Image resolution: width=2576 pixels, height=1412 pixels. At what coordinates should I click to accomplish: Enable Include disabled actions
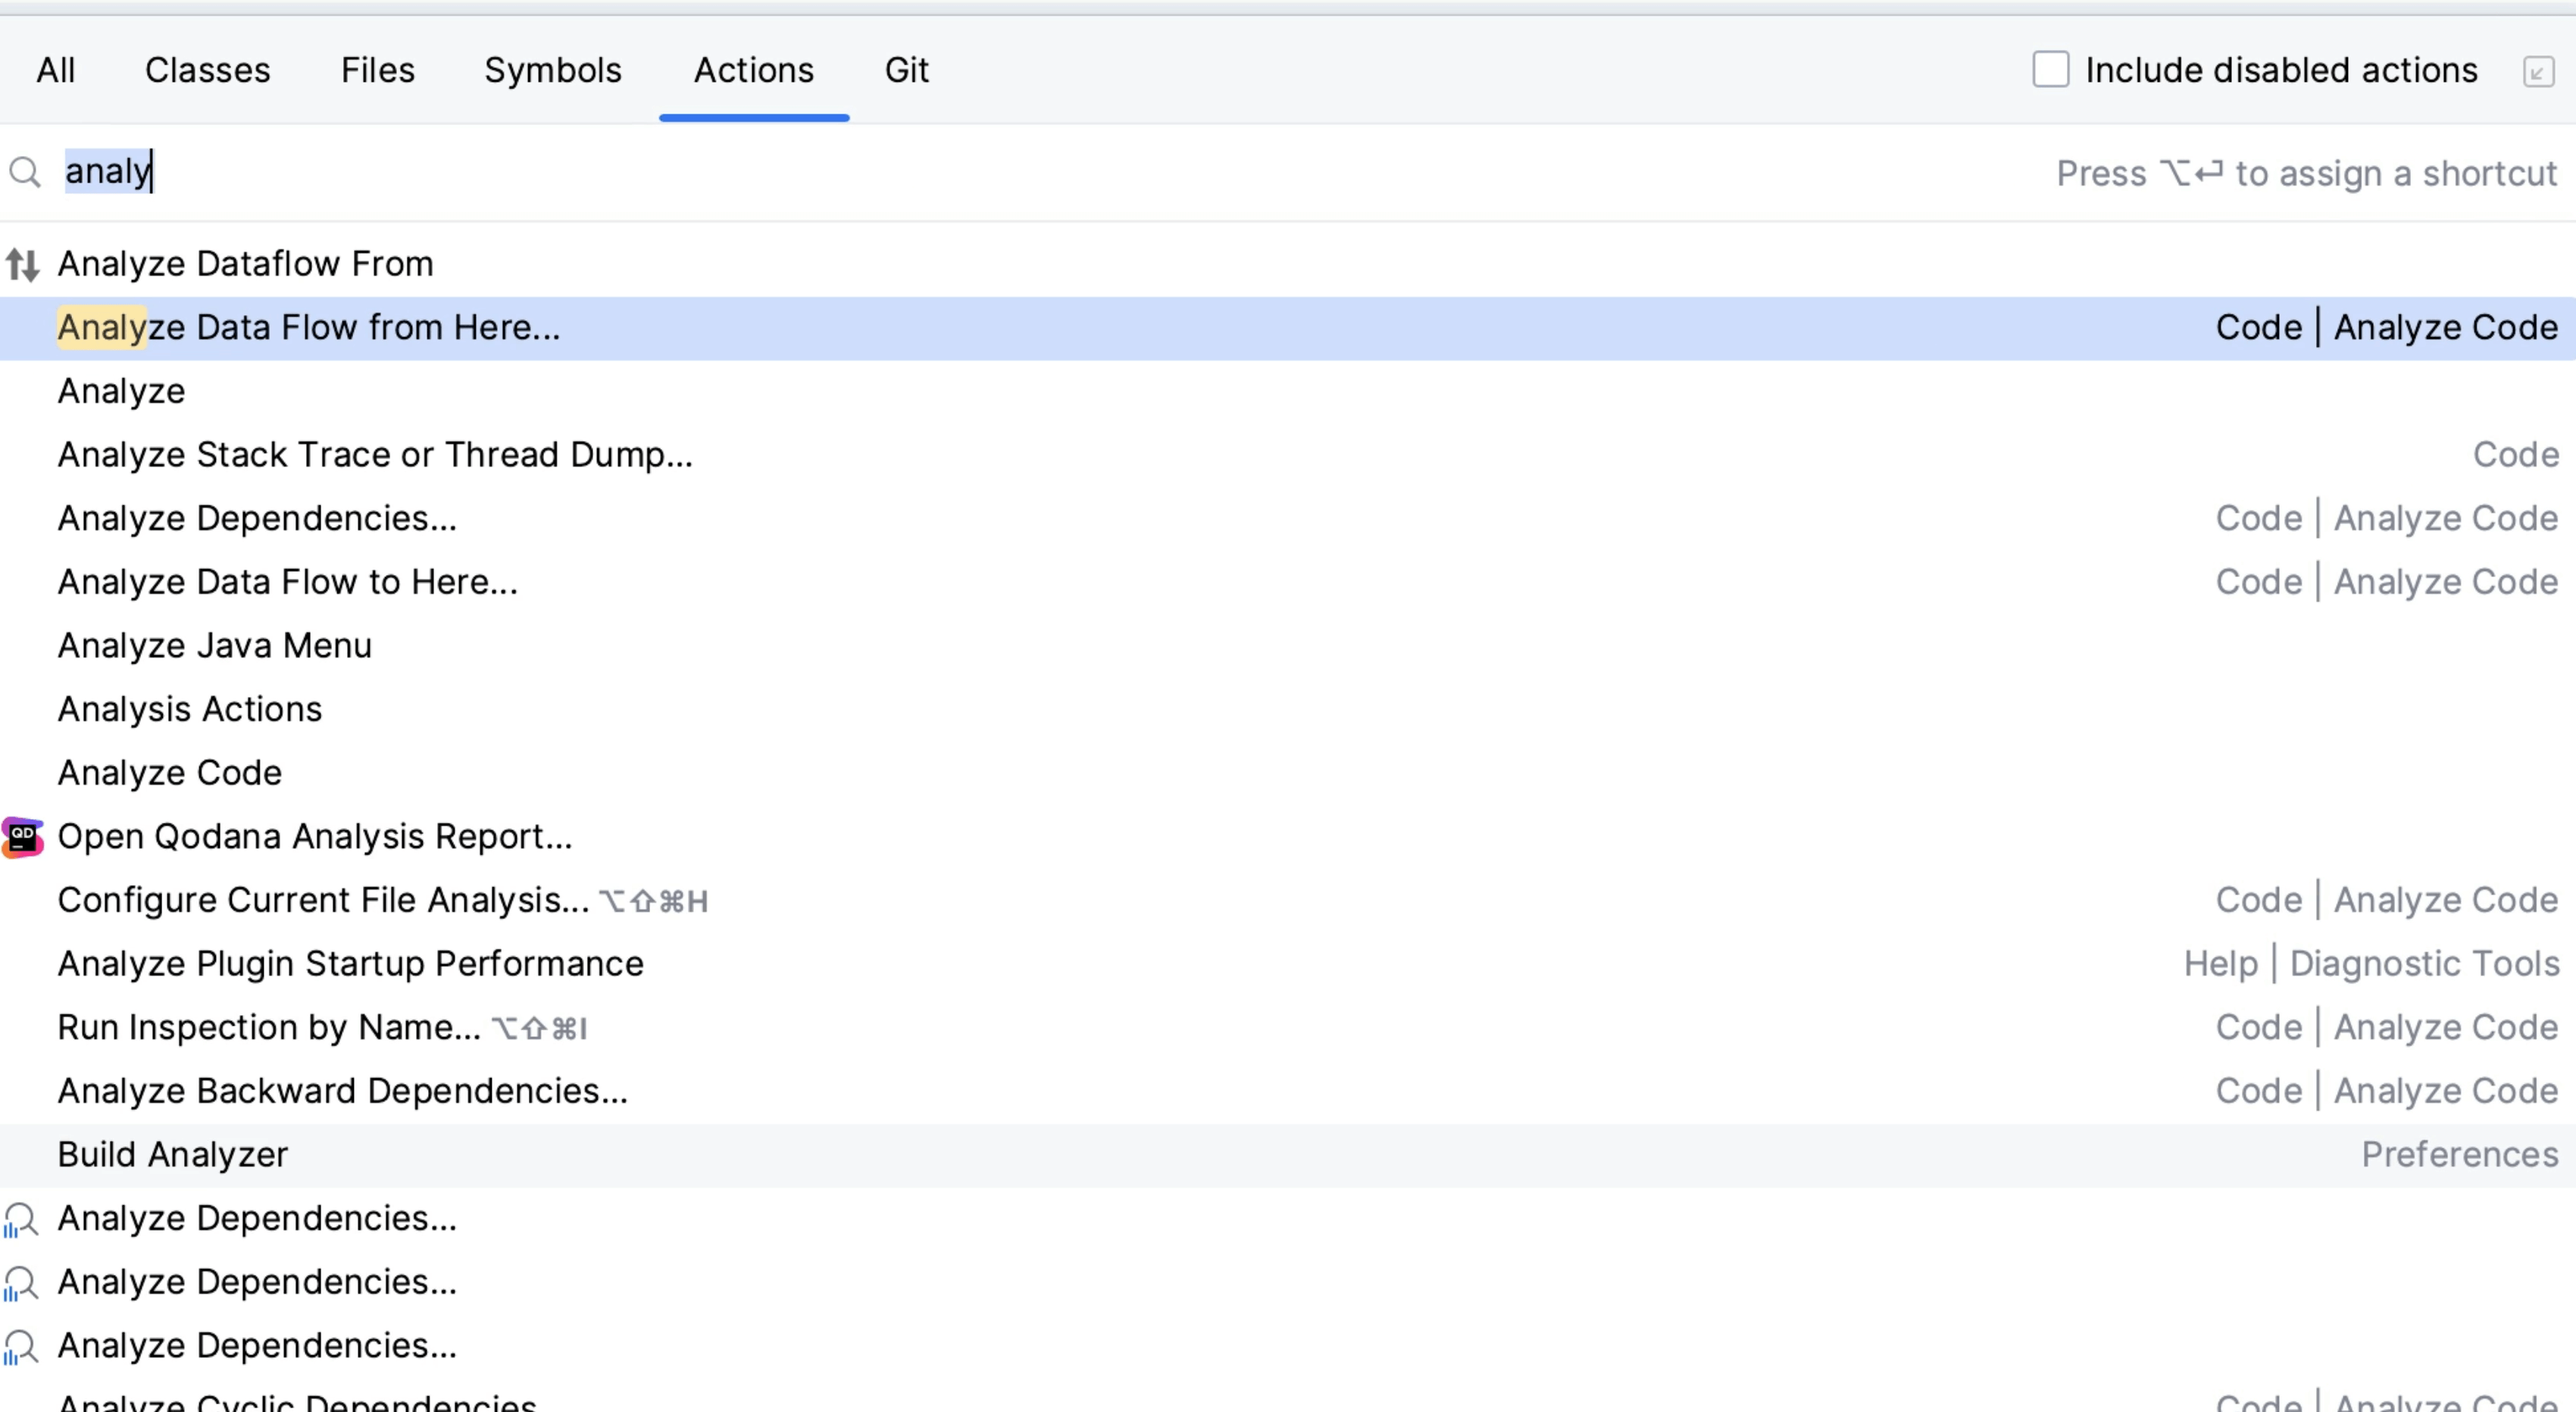(2051, 69)
